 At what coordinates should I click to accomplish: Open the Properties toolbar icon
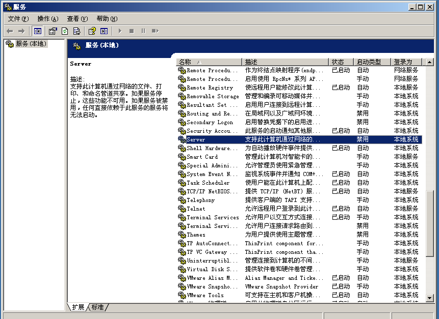53,31
